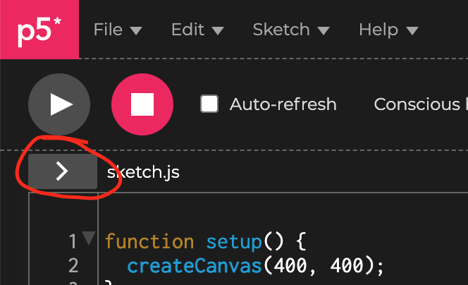Toggle auto-refresh via its text label
The height and width of the screenshot is (285, 468).
(283, 104)
